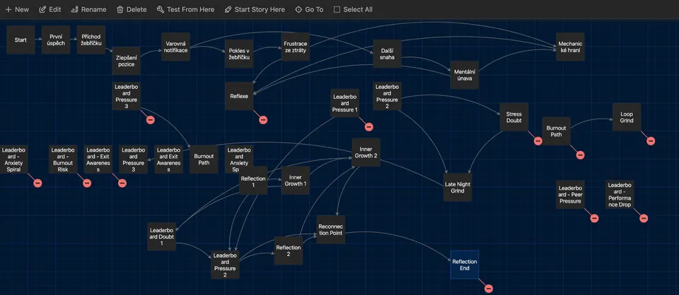Select the Příchod žebříčku passage
Viewport: 679px width, 295px height.
[91, 40]
